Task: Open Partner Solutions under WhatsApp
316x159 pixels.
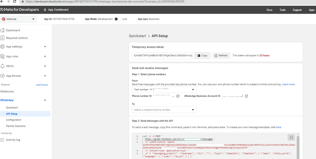Action: [16, 126]
